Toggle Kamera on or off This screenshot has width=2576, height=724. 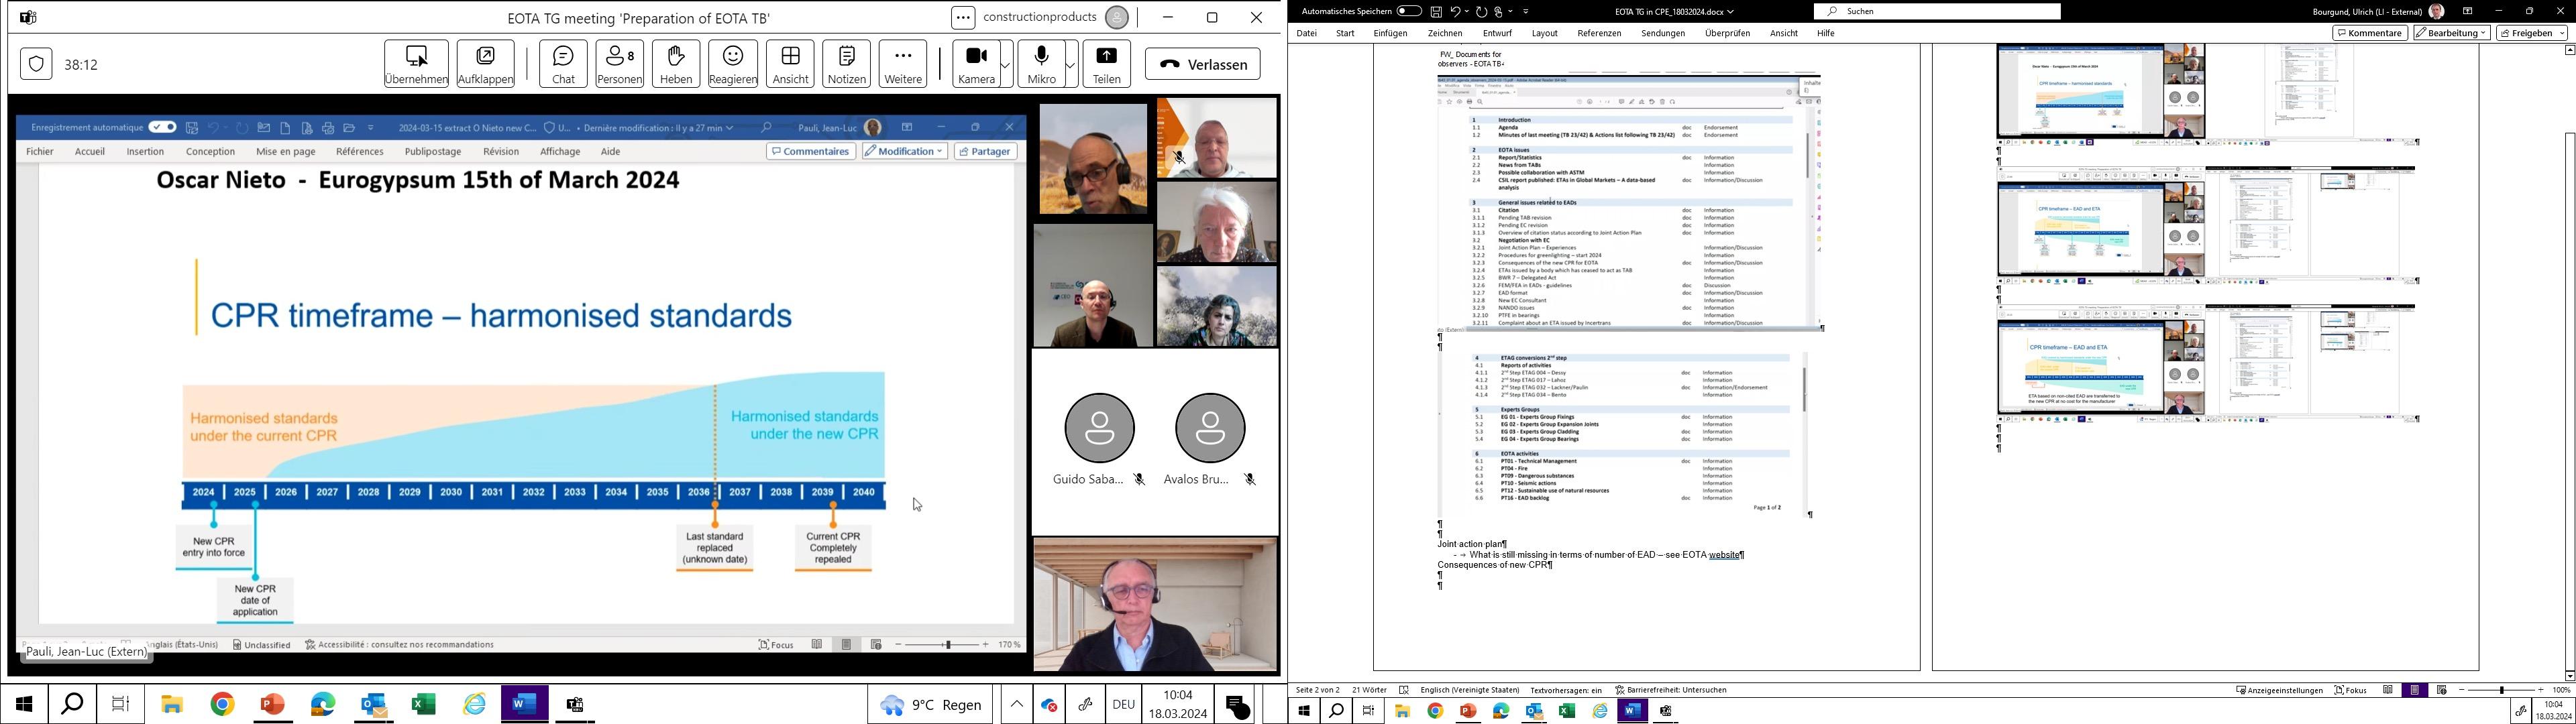pos(976,64)
